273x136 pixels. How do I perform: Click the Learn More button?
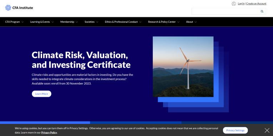coord(41,94)
